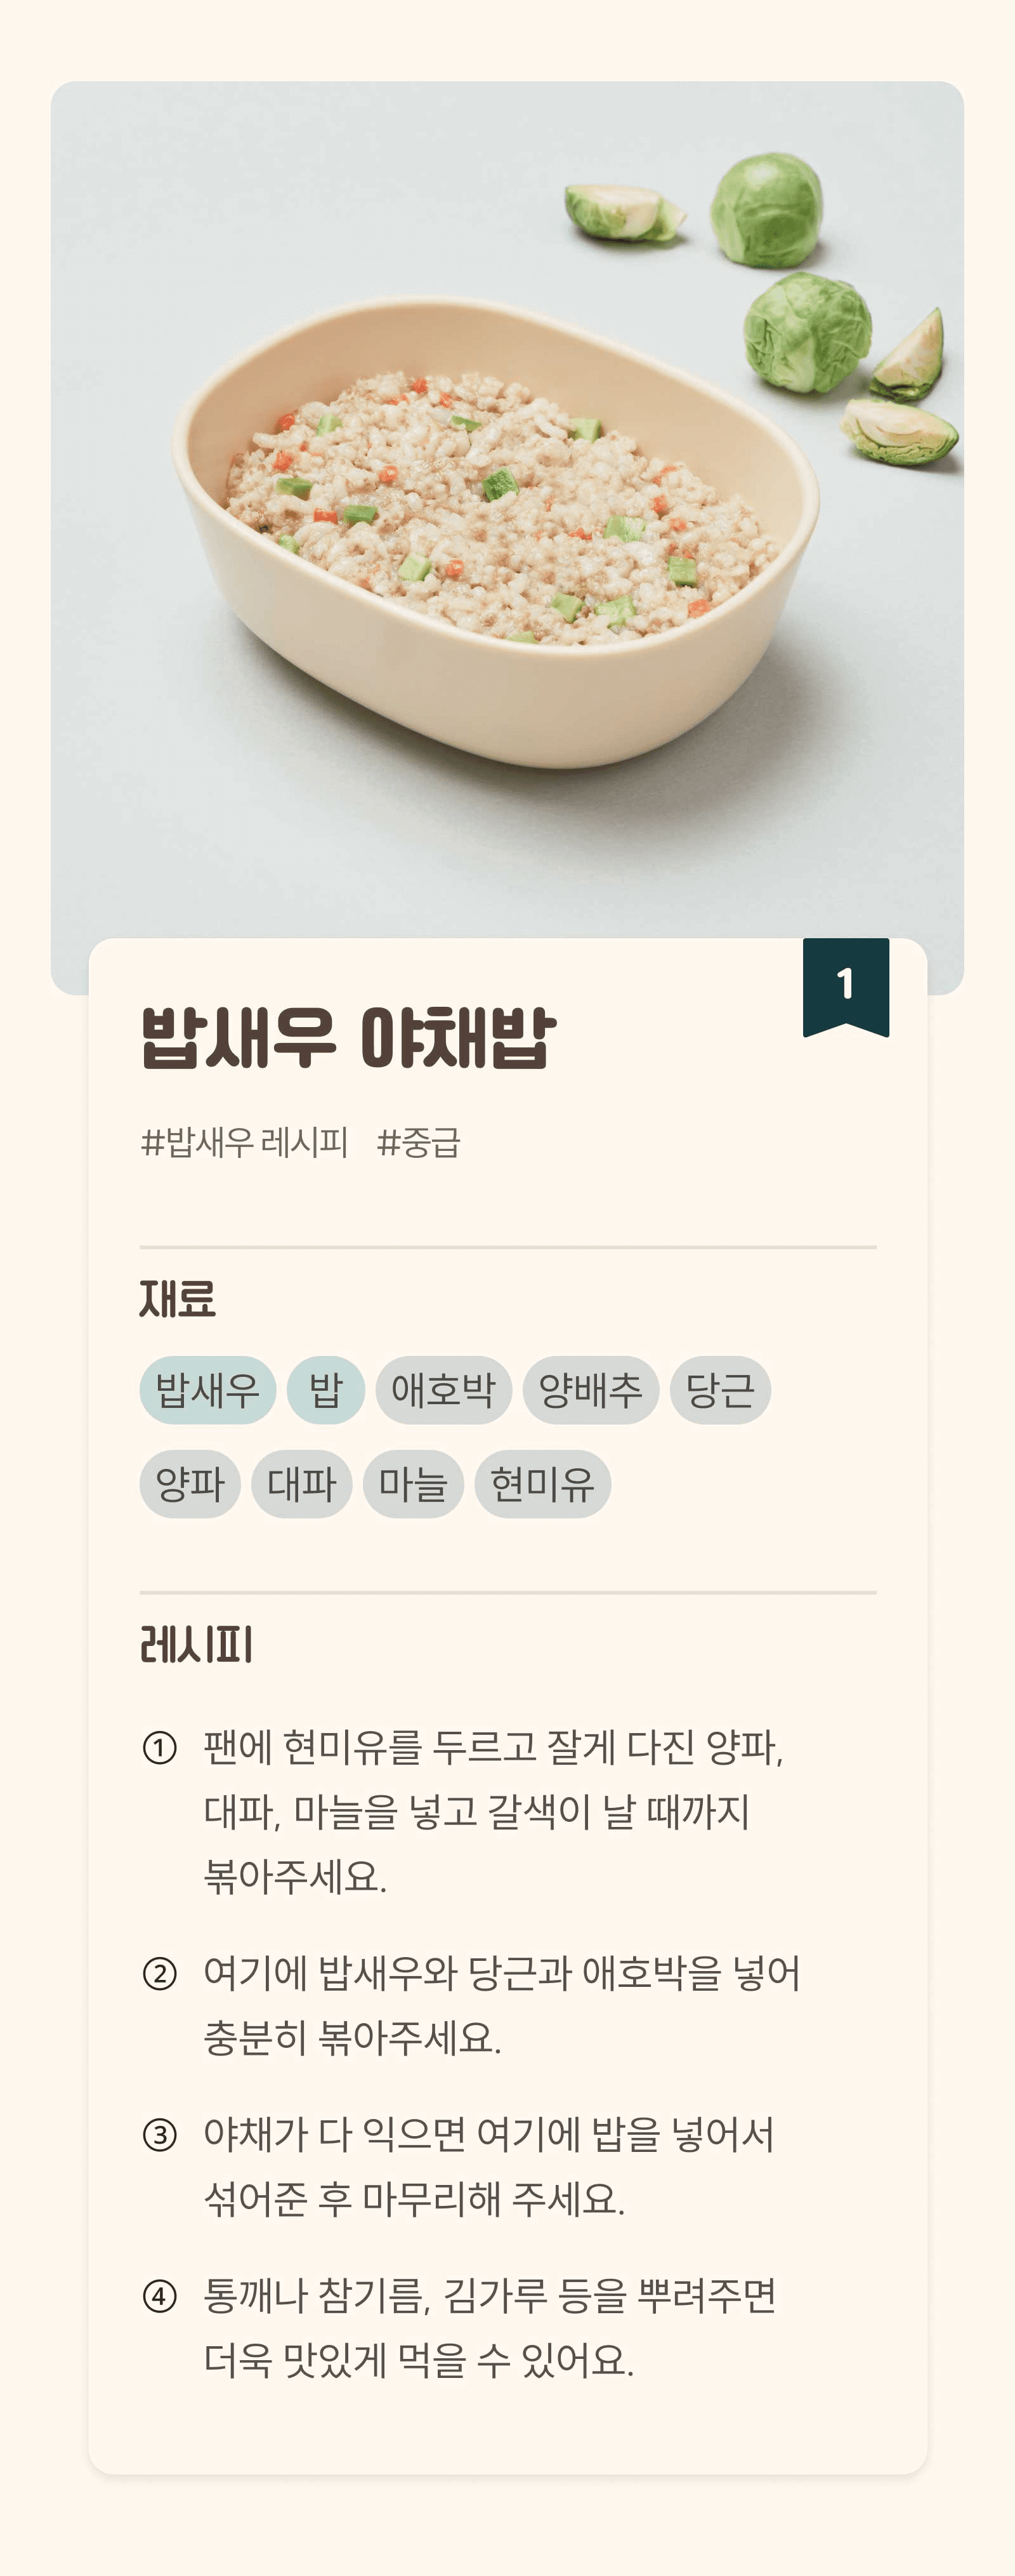Choose the 양파 ingredient tag

click(x=190, y=1484)
